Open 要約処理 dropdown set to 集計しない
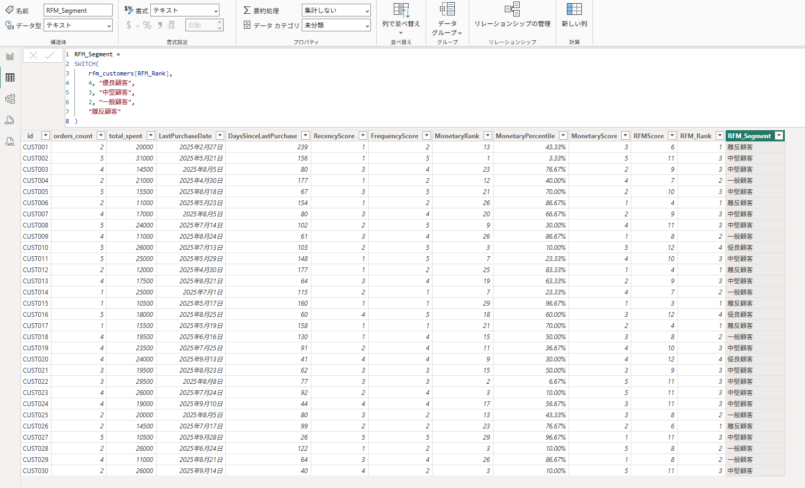 coord(336,10)
